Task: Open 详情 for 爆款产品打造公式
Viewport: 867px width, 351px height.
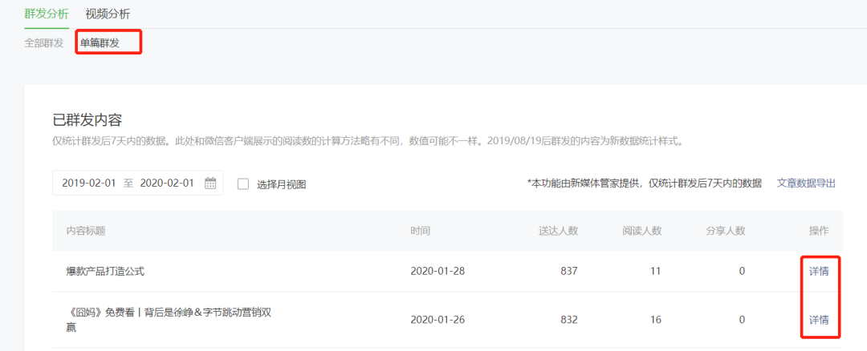Action: pyautogui.click(x=819, y=271)
